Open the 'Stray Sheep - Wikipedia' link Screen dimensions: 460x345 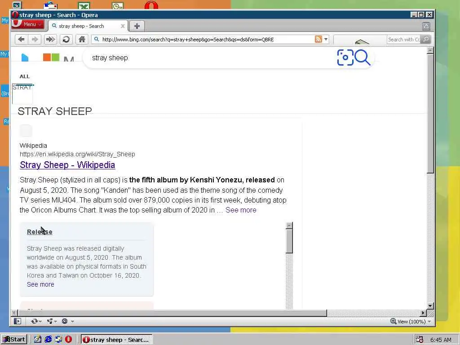pyautogui.click(x=67, y=165)
